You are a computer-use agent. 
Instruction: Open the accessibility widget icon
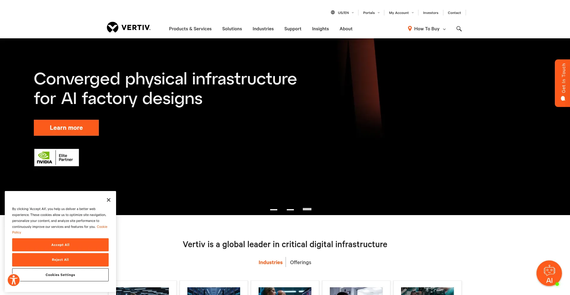click(14, 280)
